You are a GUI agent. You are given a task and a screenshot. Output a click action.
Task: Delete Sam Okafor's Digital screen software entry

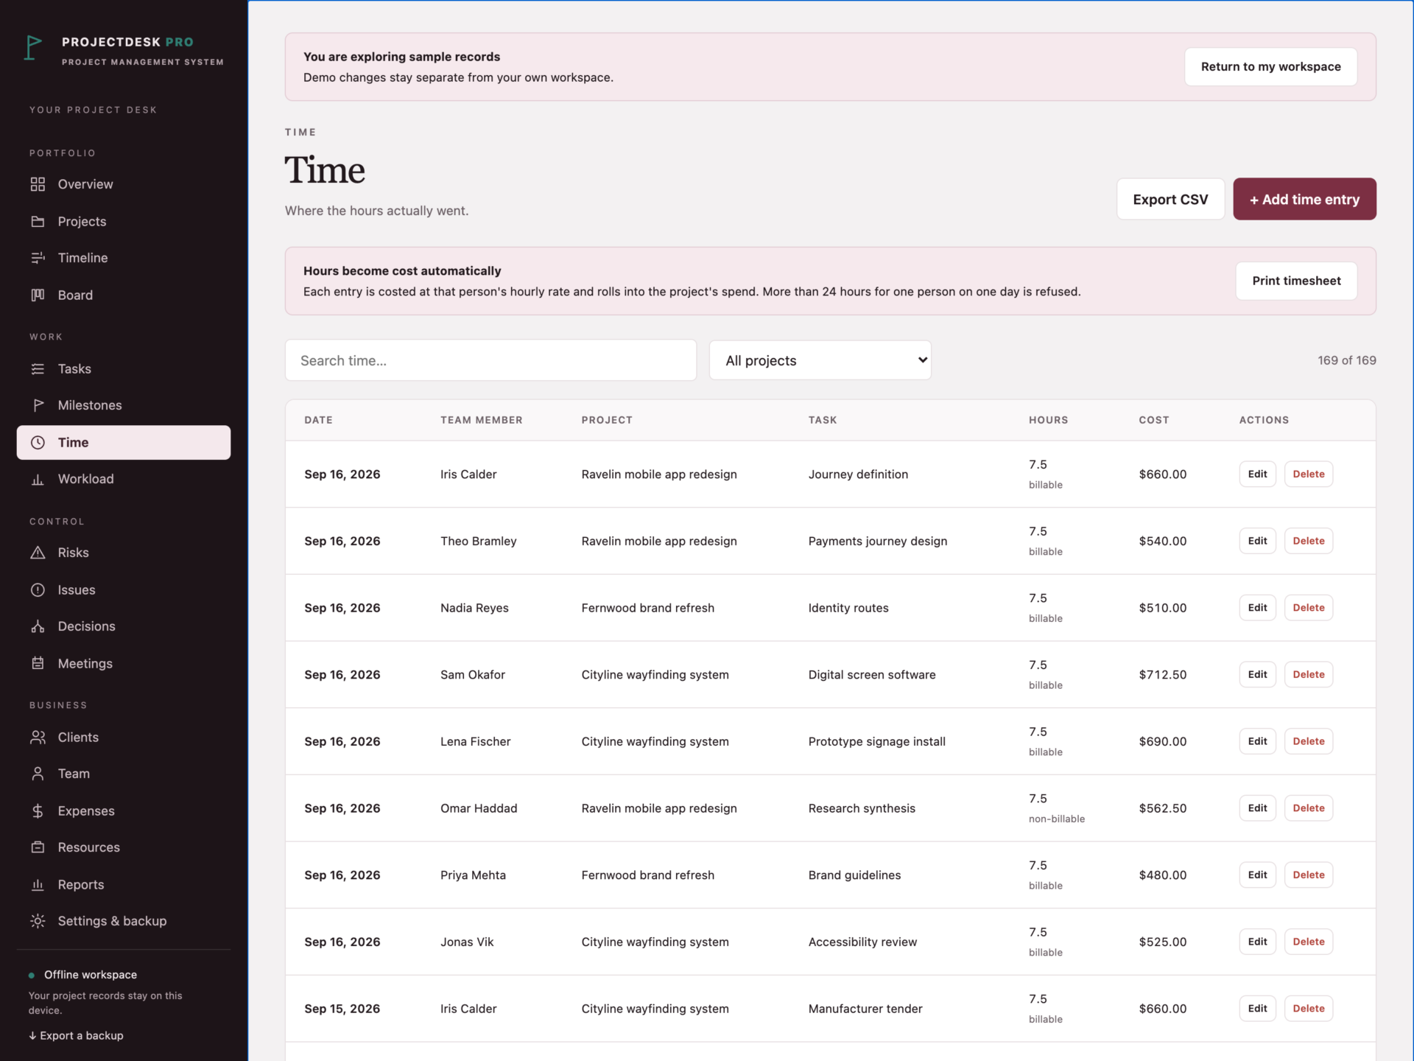point(1308,674)
